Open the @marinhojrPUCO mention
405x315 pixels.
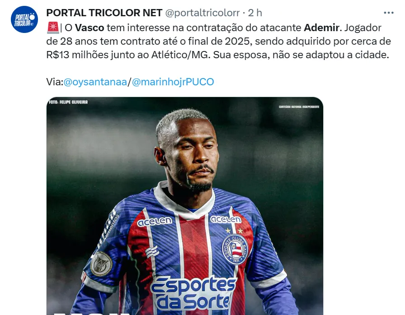point(173,82)
